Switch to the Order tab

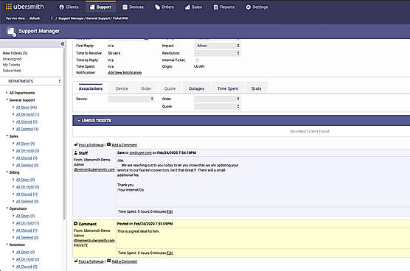click(146, 88)
